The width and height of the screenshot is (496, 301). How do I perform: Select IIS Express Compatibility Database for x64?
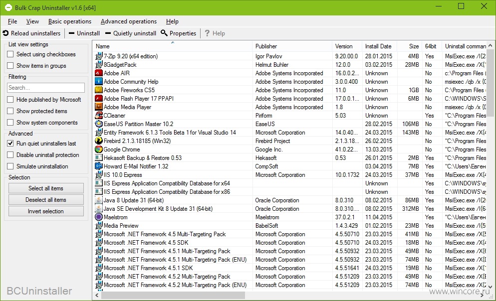point(167,183)
